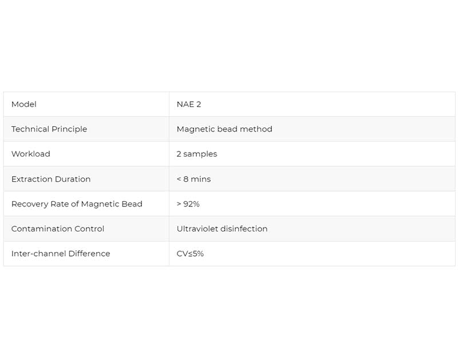
Task: Click the word Difference in last row
Action: pyautogui.click(x=89, y=254)
